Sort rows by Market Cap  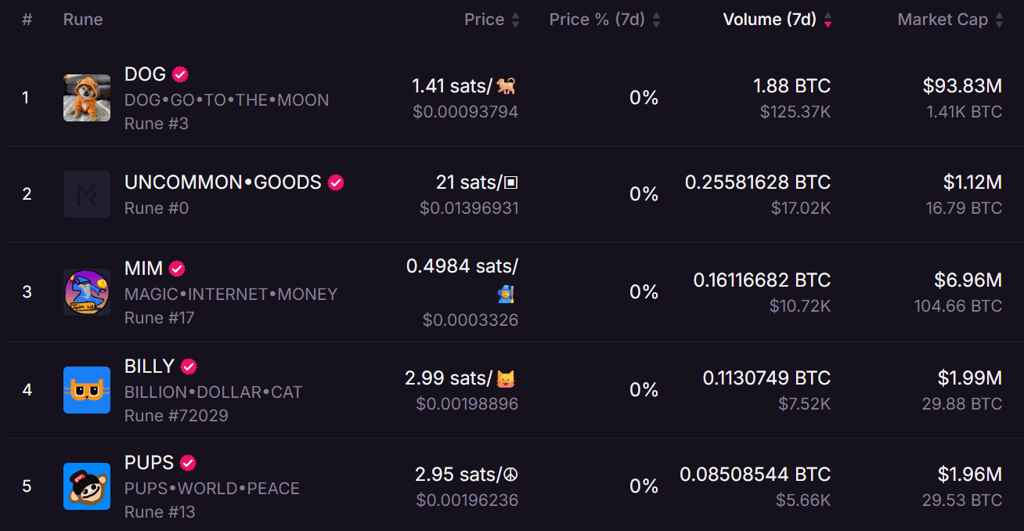[x=950, y=20]
